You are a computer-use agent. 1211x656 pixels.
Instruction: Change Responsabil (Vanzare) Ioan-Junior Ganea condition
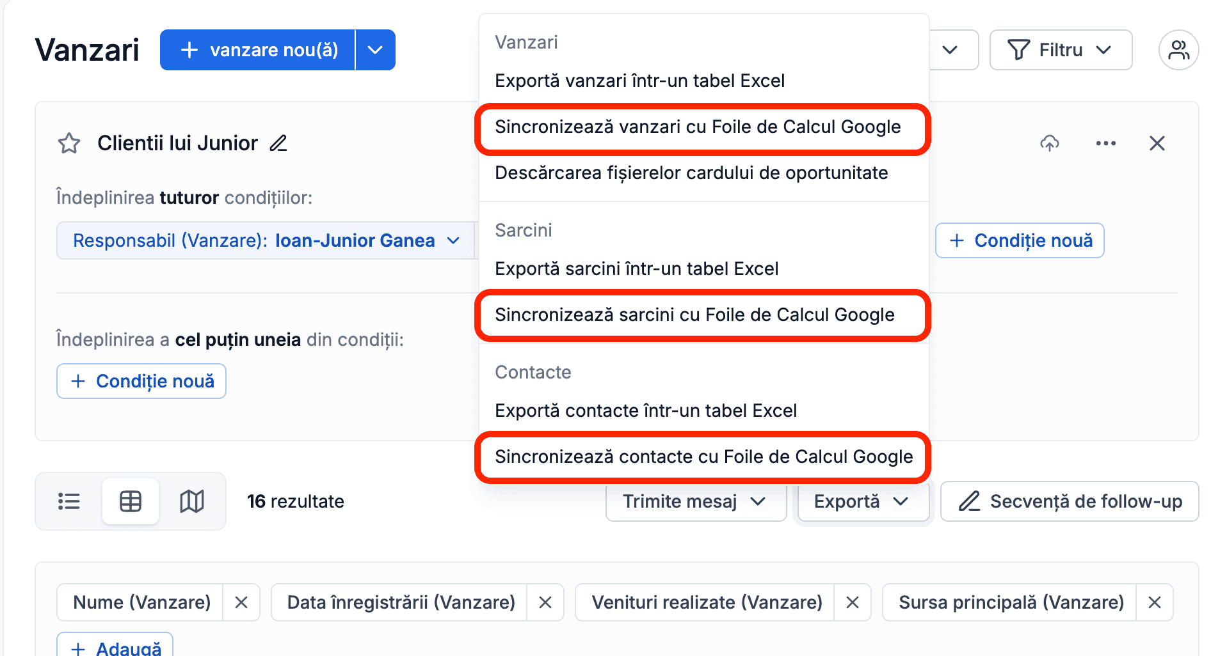[266, 240]
